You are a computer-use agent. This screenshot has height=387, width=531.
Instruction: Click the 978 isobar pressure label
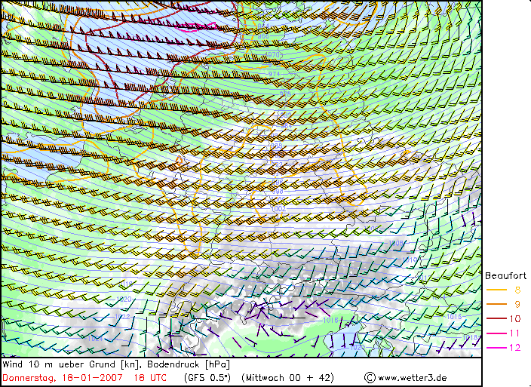coord(285,94)
